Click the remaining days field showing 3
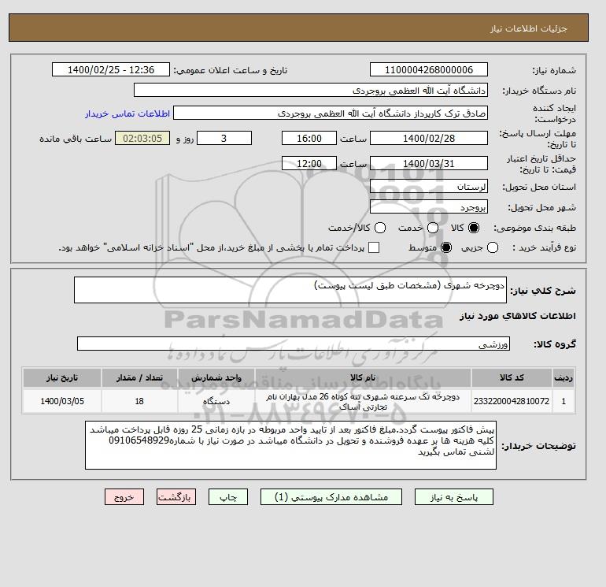The height and width of the screenshot is (587, 606). tap(224, 138)
